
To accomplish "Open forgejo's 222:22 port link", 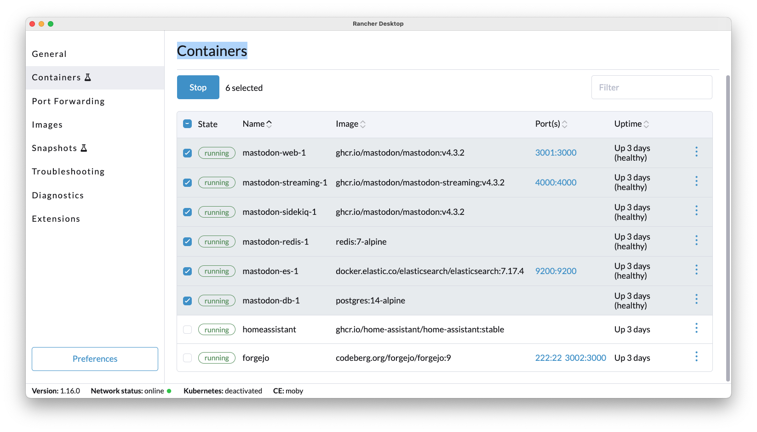I will pos(548,358).
